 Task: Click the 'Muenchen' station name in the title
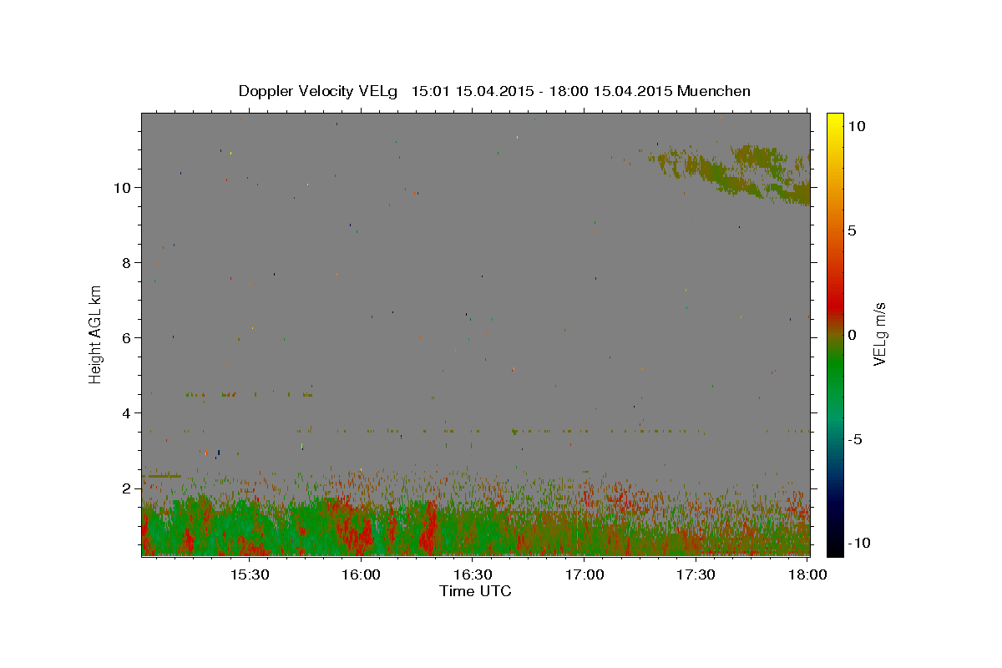(714, 91)
